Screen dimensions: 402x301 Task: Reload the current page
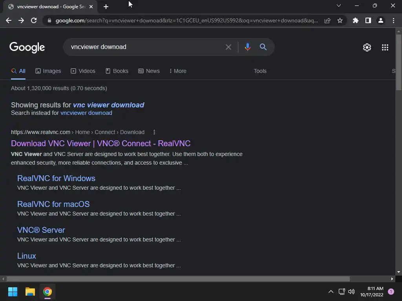34,20
